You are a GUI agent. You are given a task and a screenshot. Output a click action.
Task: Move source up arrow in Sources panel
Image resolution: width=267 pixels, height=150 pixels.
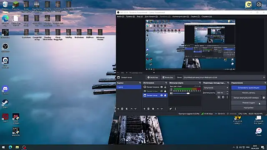click(x=158, y=109)
